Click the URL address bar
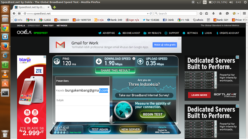 click(85, 14)
